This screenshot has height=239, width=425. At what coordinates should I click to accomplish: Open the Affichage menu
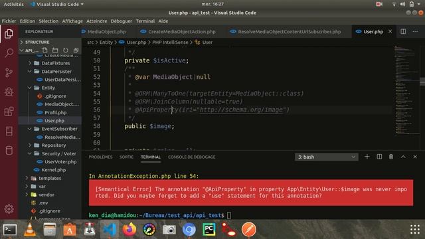coord(72,21)
